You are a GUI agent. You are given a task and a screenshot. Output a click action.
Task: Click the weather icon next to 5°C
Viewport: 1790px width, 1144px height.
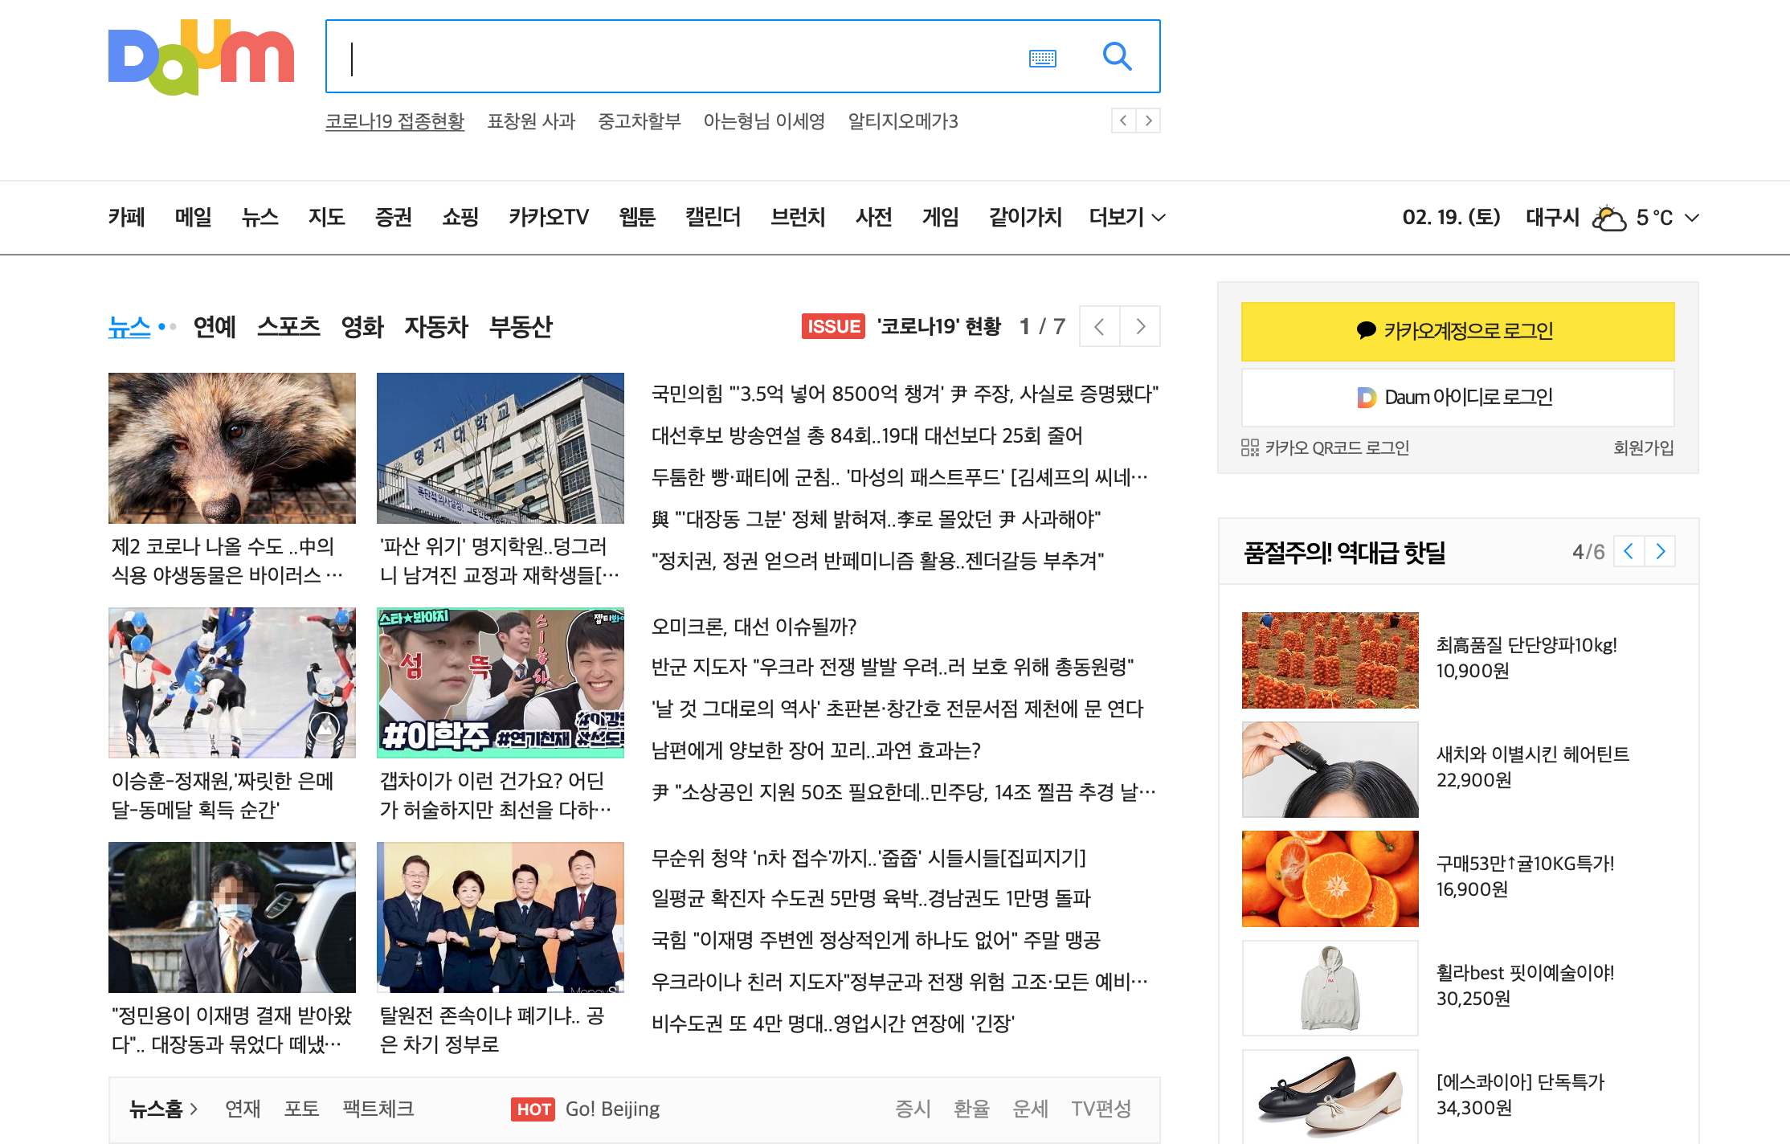click(x=1608, y=217)
